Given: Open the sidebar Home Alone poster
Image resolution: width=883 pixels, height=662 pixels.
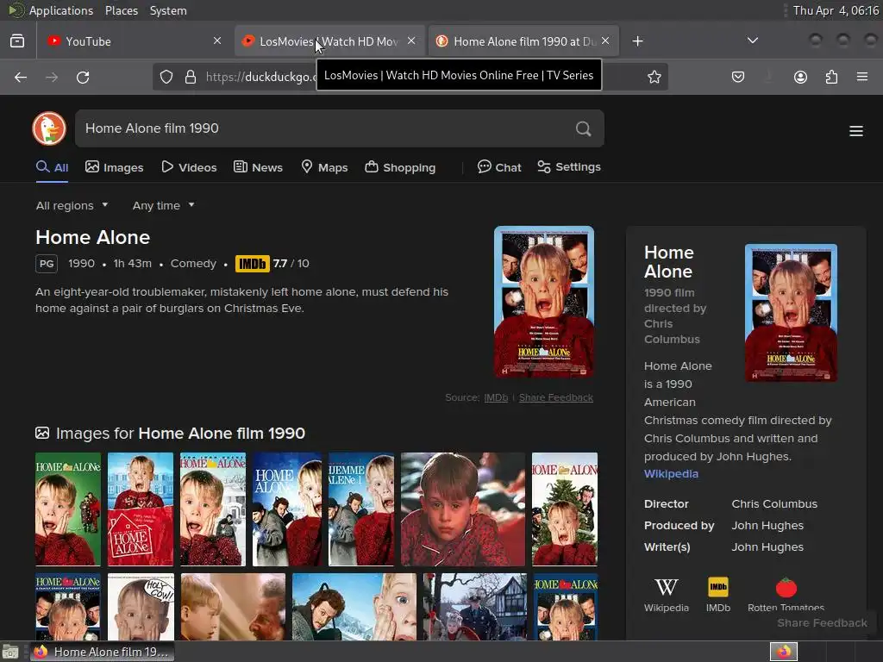Looking at the screenshot, I should pyautogui.click(x=791, y=313).
